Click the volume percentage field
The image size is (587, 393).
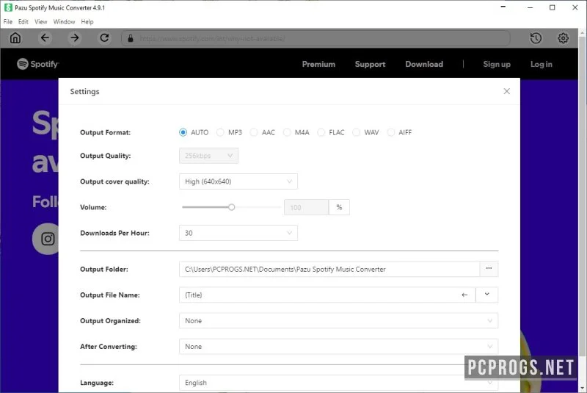point(306,207)
